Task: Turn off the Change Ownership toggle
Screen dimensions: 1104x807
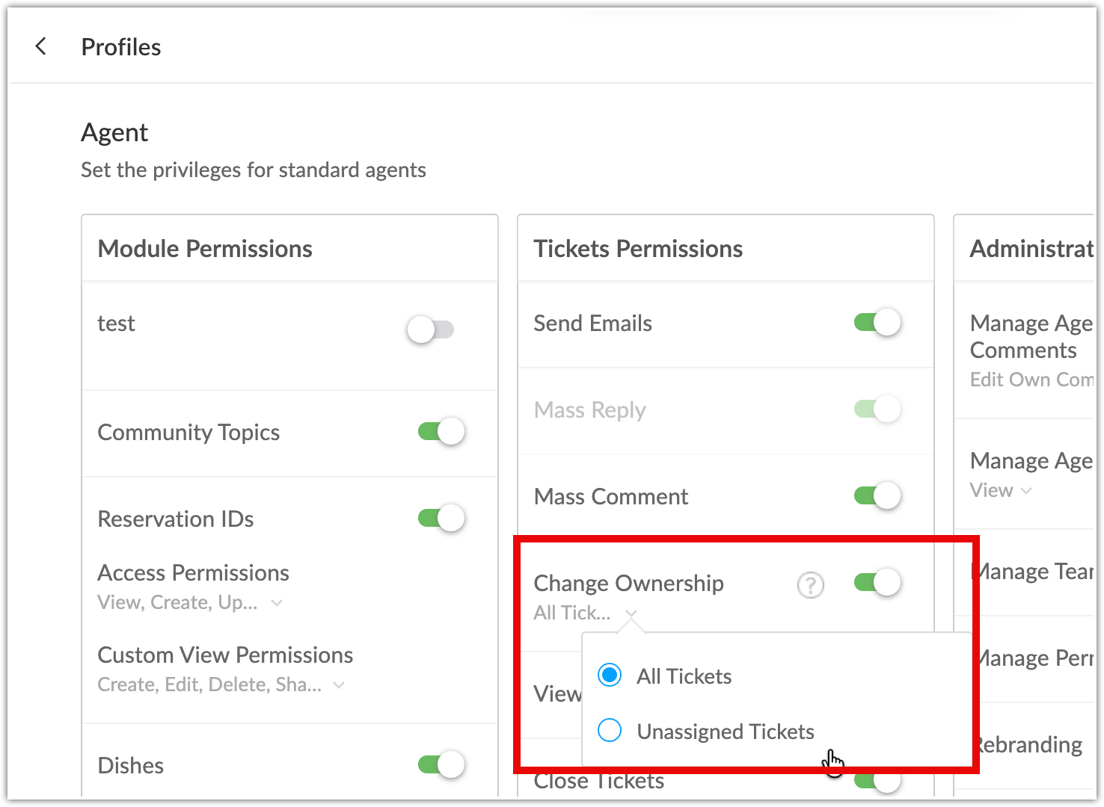Action: (x=877, y=582)
